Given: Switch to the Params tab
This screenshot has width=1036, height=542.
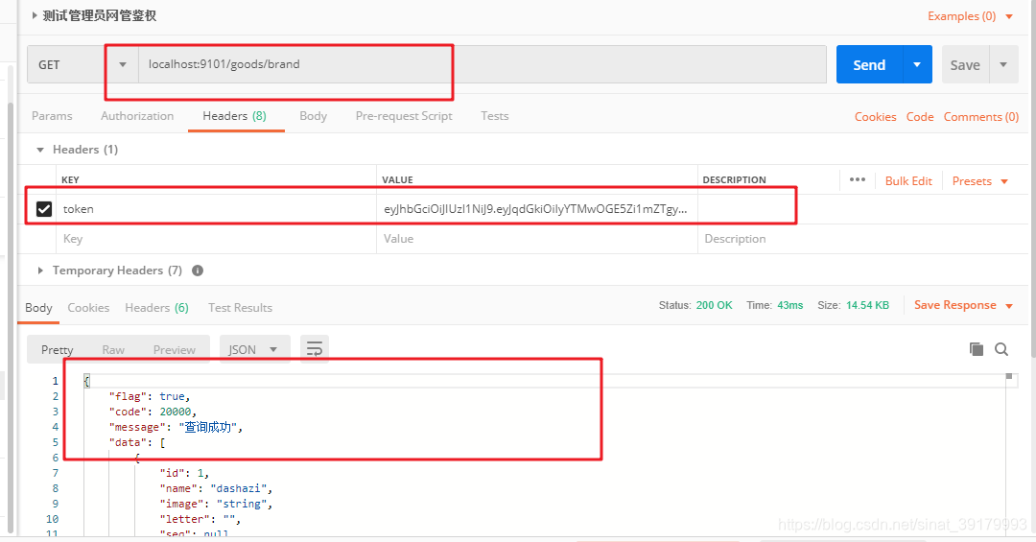Looking at the screenshot, I should [x=52, y=116].
